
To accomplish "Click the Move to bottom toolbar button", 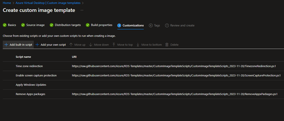I will coord(149,45).
